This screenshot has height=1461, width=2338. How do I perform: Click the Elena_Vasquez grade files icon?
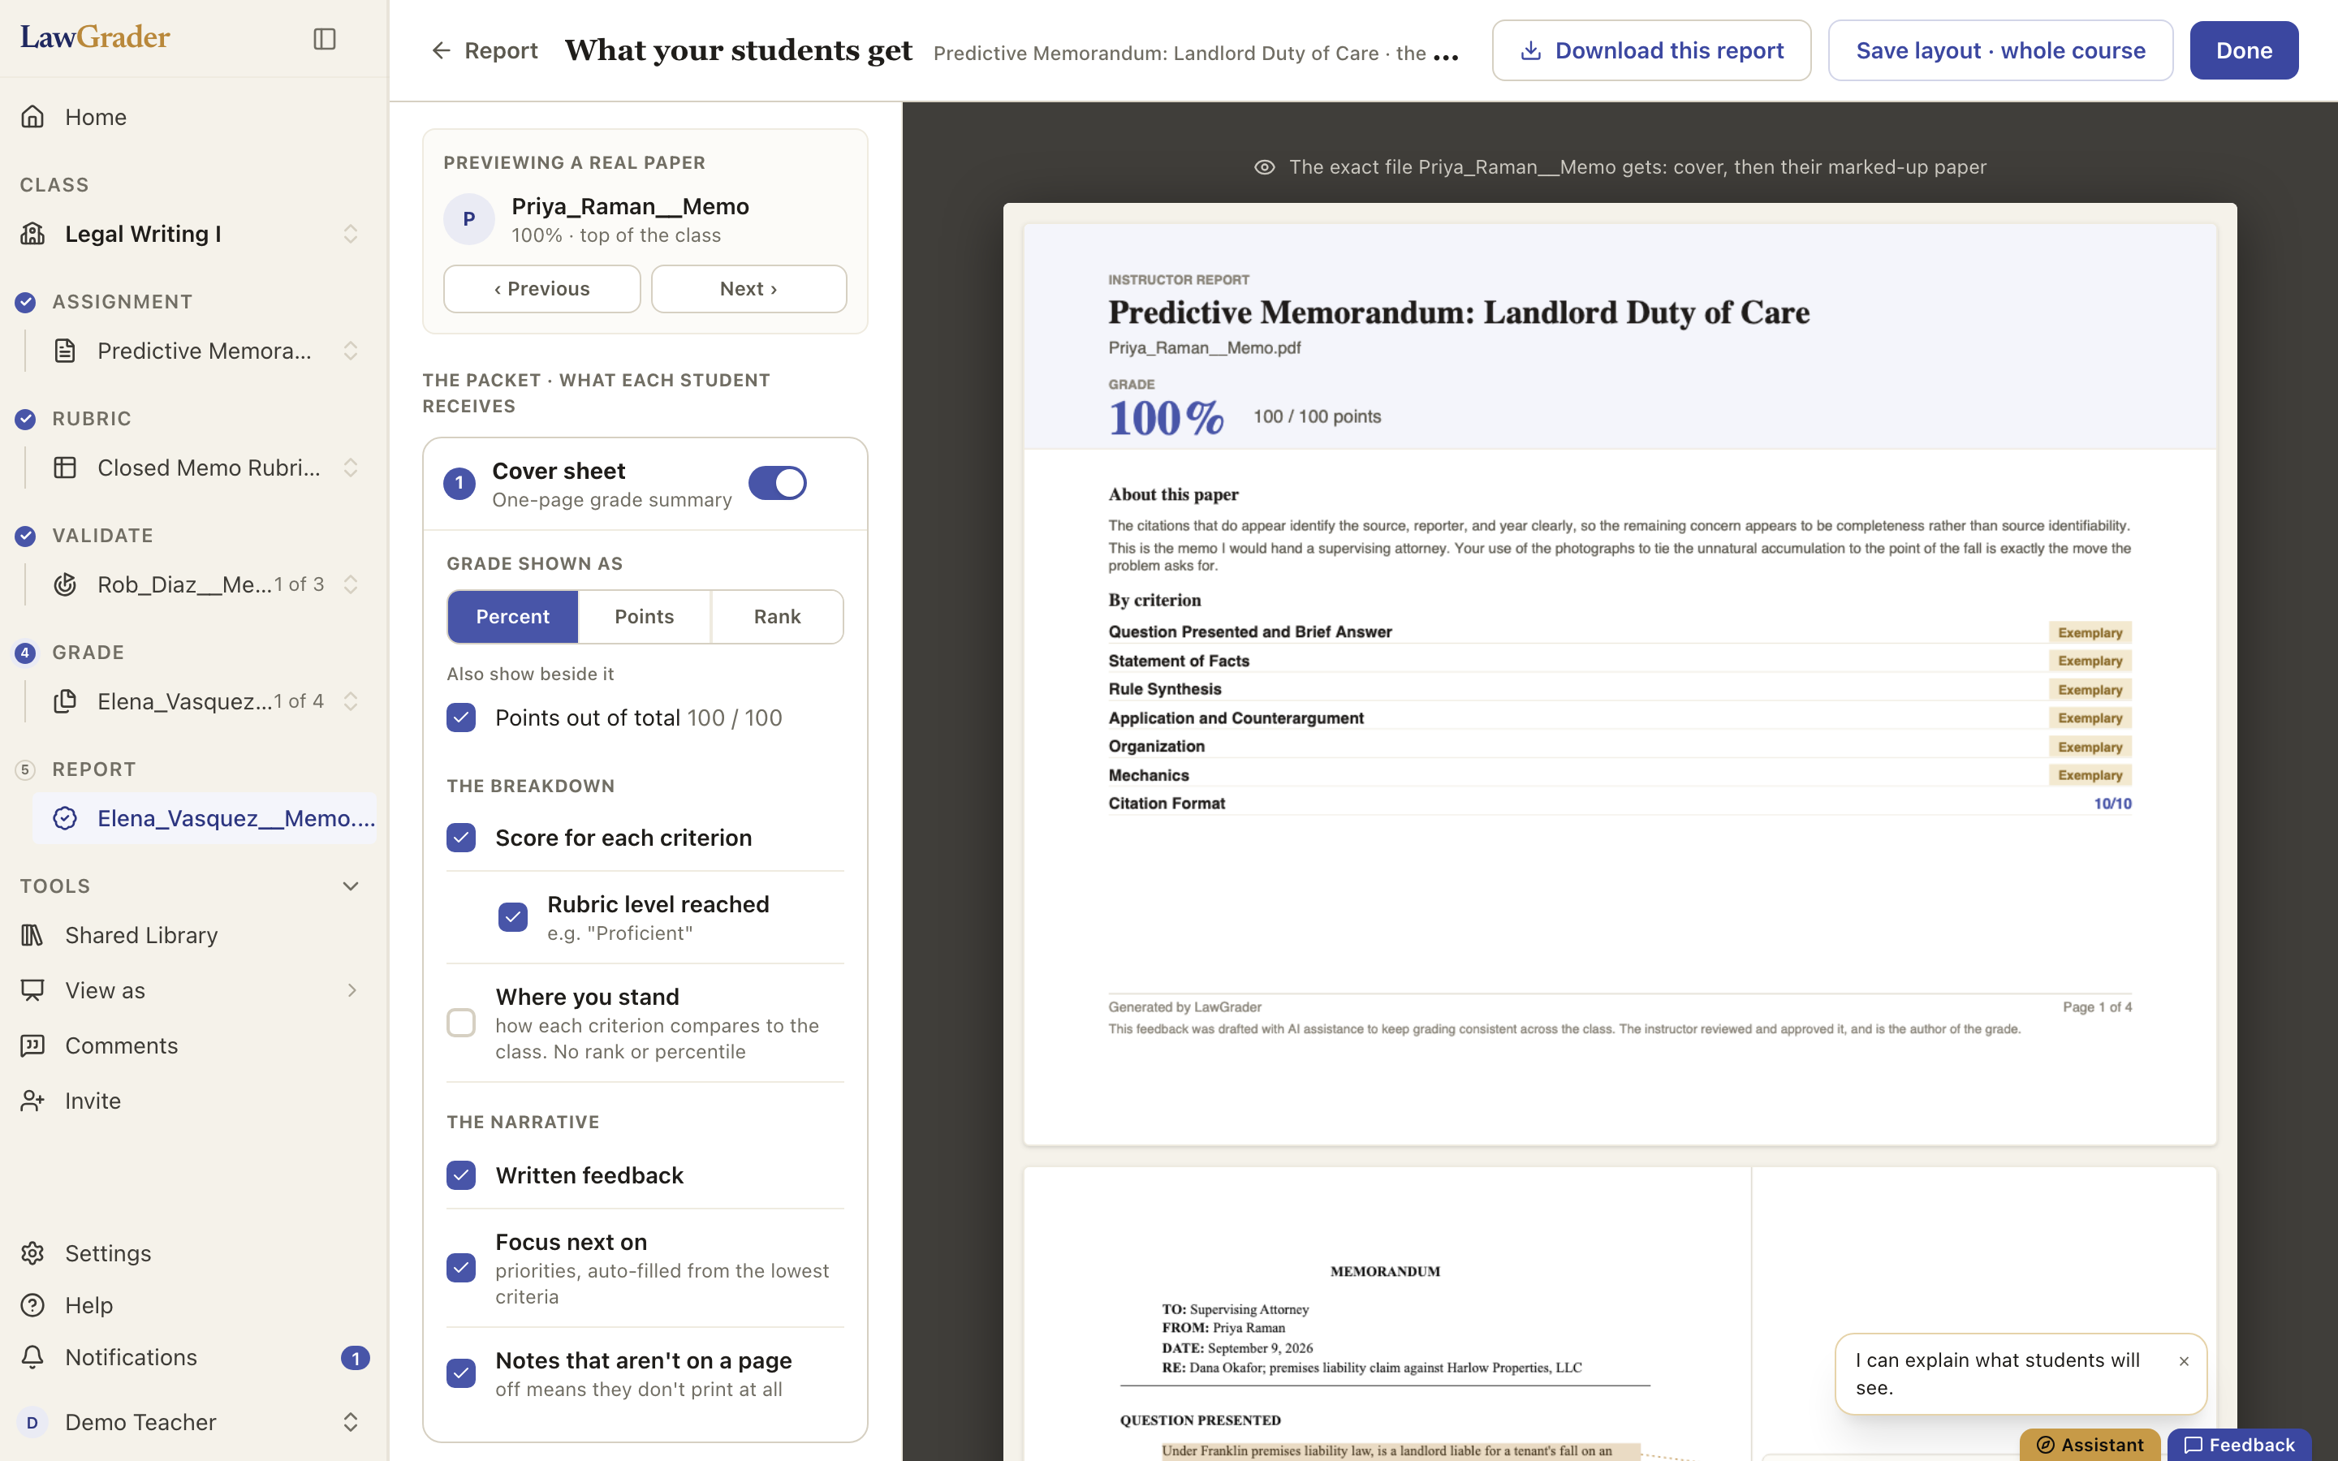(x=65, y=701)
